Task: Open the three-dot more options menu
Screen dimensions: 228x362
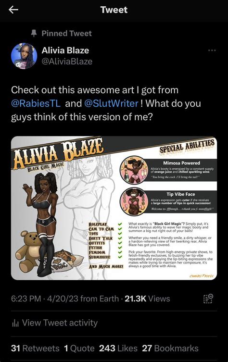Action: pyautogui.click(x=212, y=50)
